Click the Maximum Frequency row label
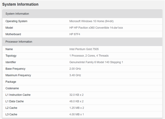The height and width of the screenshot is (119, 165). click(18, 75)
